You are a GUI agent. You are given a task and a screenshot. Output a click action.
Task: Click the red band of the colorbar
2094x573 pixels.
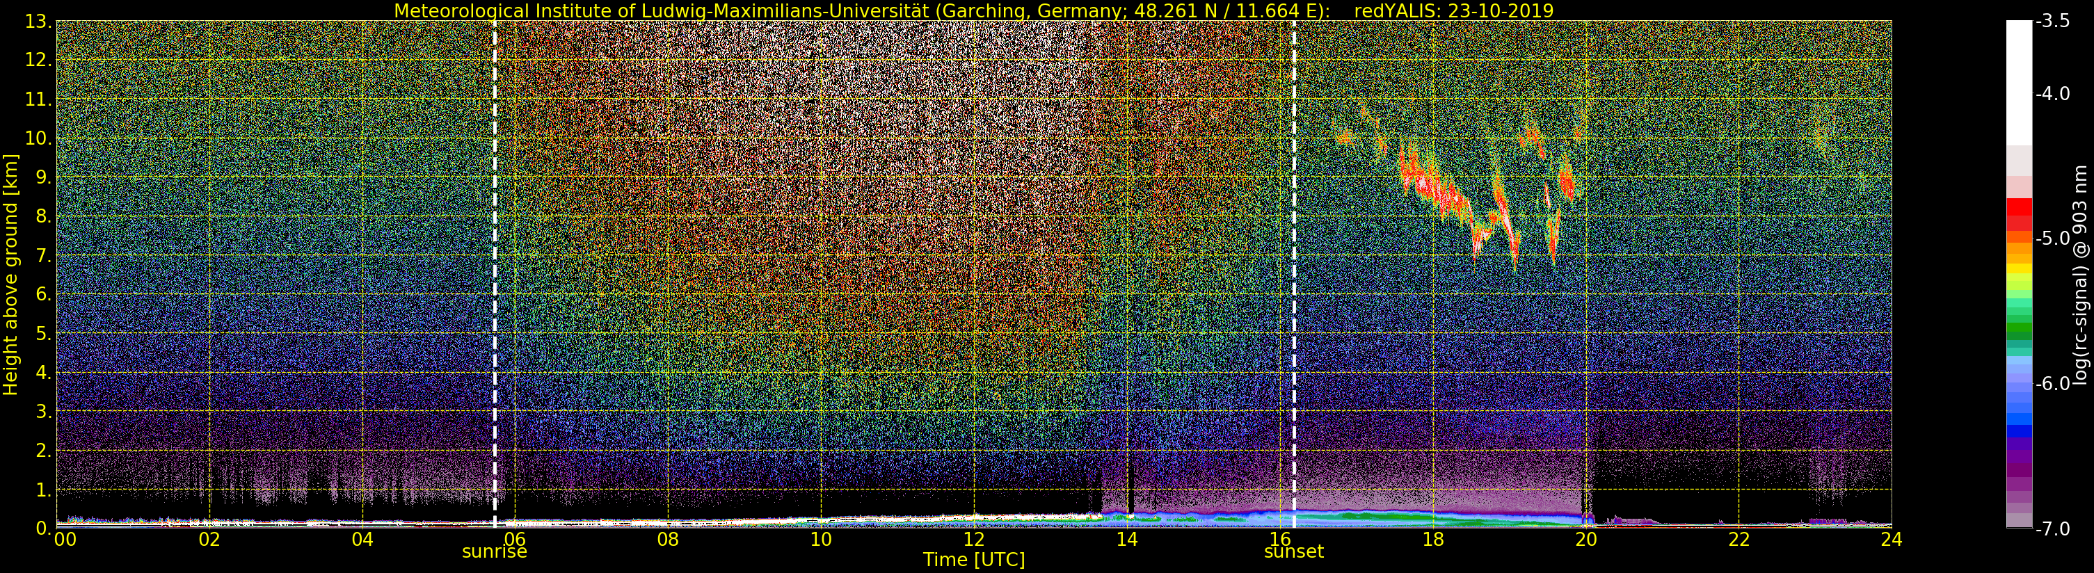pos(2018,207)
